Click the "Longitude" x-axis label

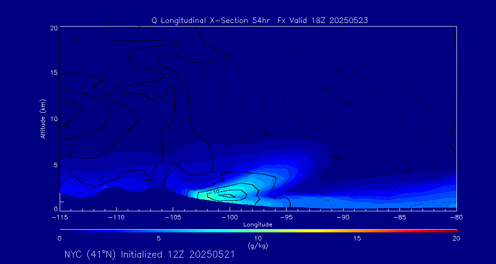pos(258,225)
